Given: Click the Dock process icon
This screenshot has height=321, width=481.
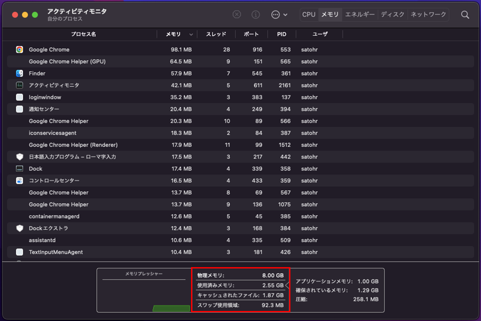Looking at the screenshot, I should [x=20, y=169].
